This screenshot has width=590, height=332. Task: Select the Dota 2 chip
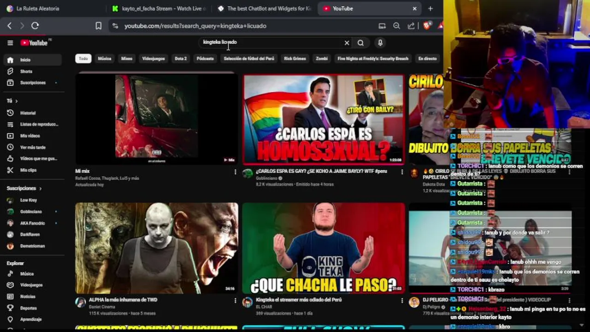tap(181, 59)
